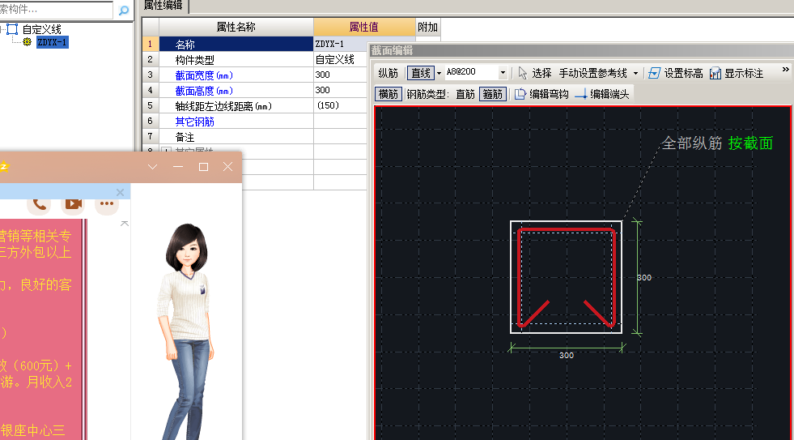Screen dimensions: 794x440
Task: Open the 直线 dropdown arrow
Action: tap(439, 74)
